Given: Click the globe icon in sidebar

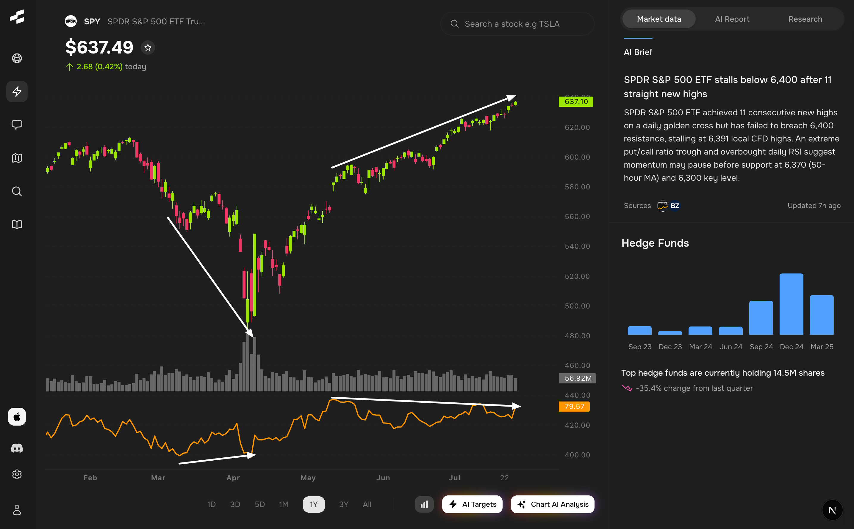Looking at the screenshot, I should coord(17,58).
